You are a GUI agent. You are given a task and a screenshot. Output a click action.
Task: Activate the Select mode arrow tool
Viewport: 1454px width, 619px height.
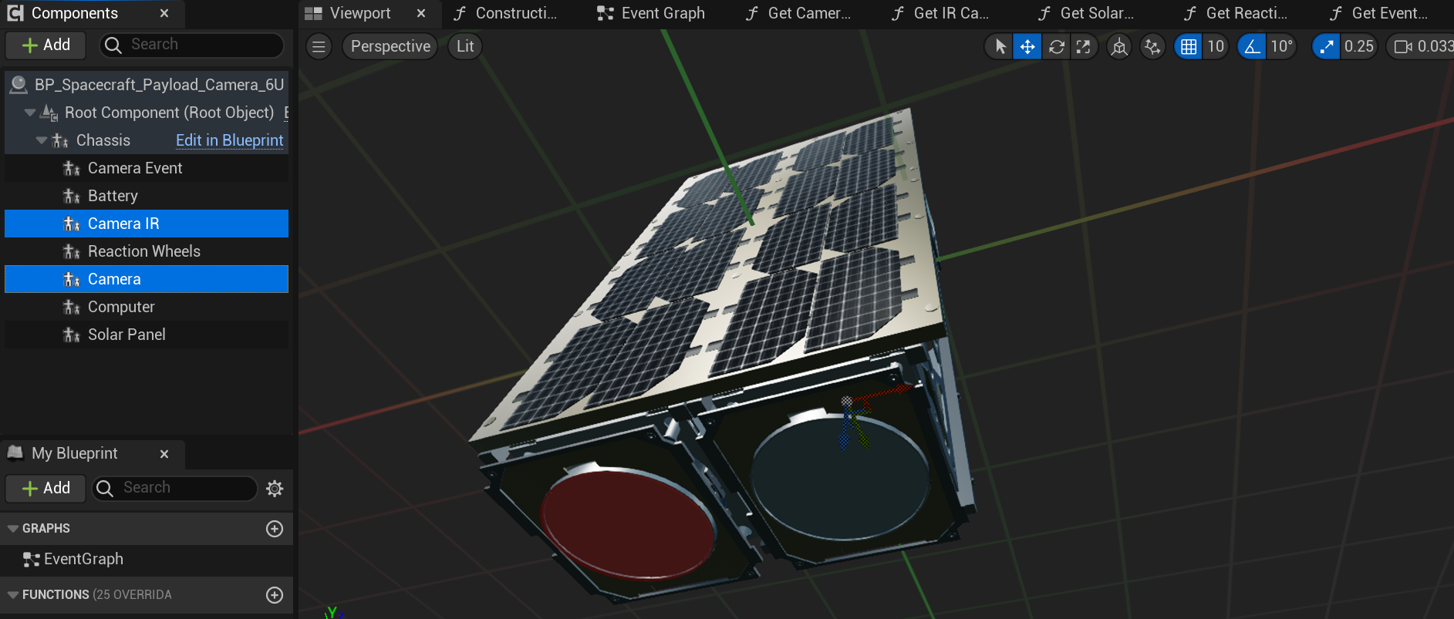click(1000, 46)
